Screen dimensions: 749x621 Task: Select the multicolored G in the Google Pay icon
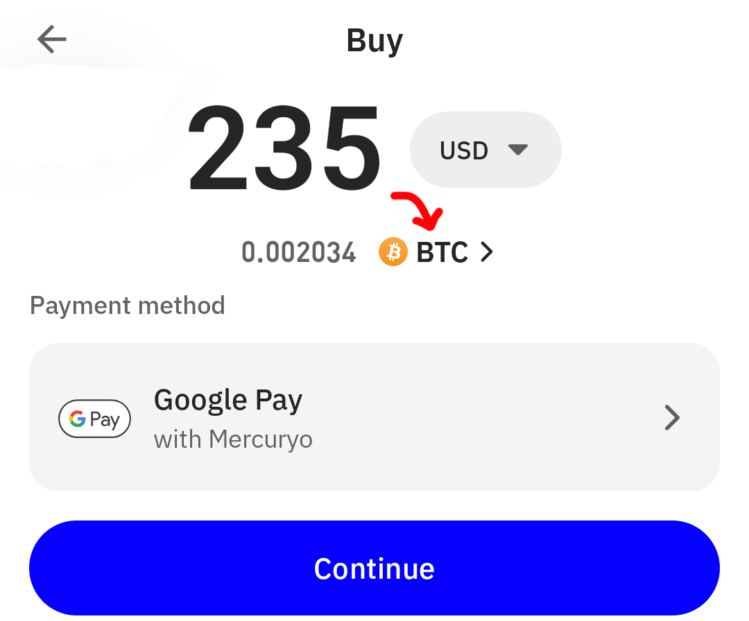pyautogui.click(x=76, y=419)
